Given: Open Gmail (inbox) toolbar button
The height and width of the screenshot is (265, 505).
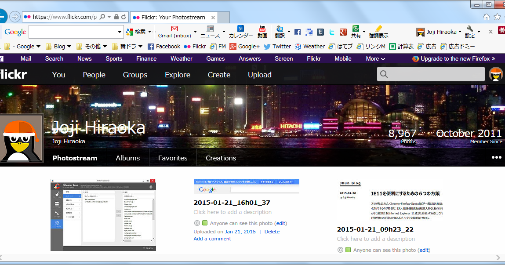Looking at the screenshot, I should point(174,32).
